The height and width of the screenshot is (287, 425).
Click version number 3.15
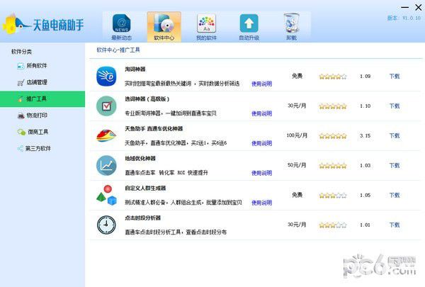tap(365, 135)
